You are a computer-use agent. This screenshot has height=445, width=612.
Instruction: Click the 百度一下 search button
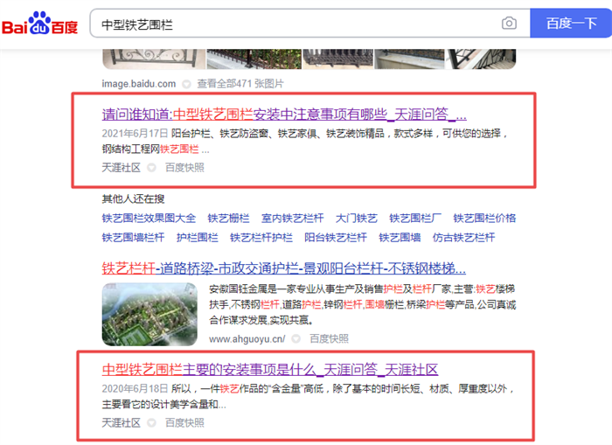click(571, 24)
